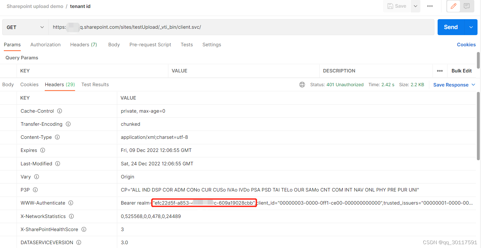Click the X-NetworkStatistics value

[x=151, y=216]
